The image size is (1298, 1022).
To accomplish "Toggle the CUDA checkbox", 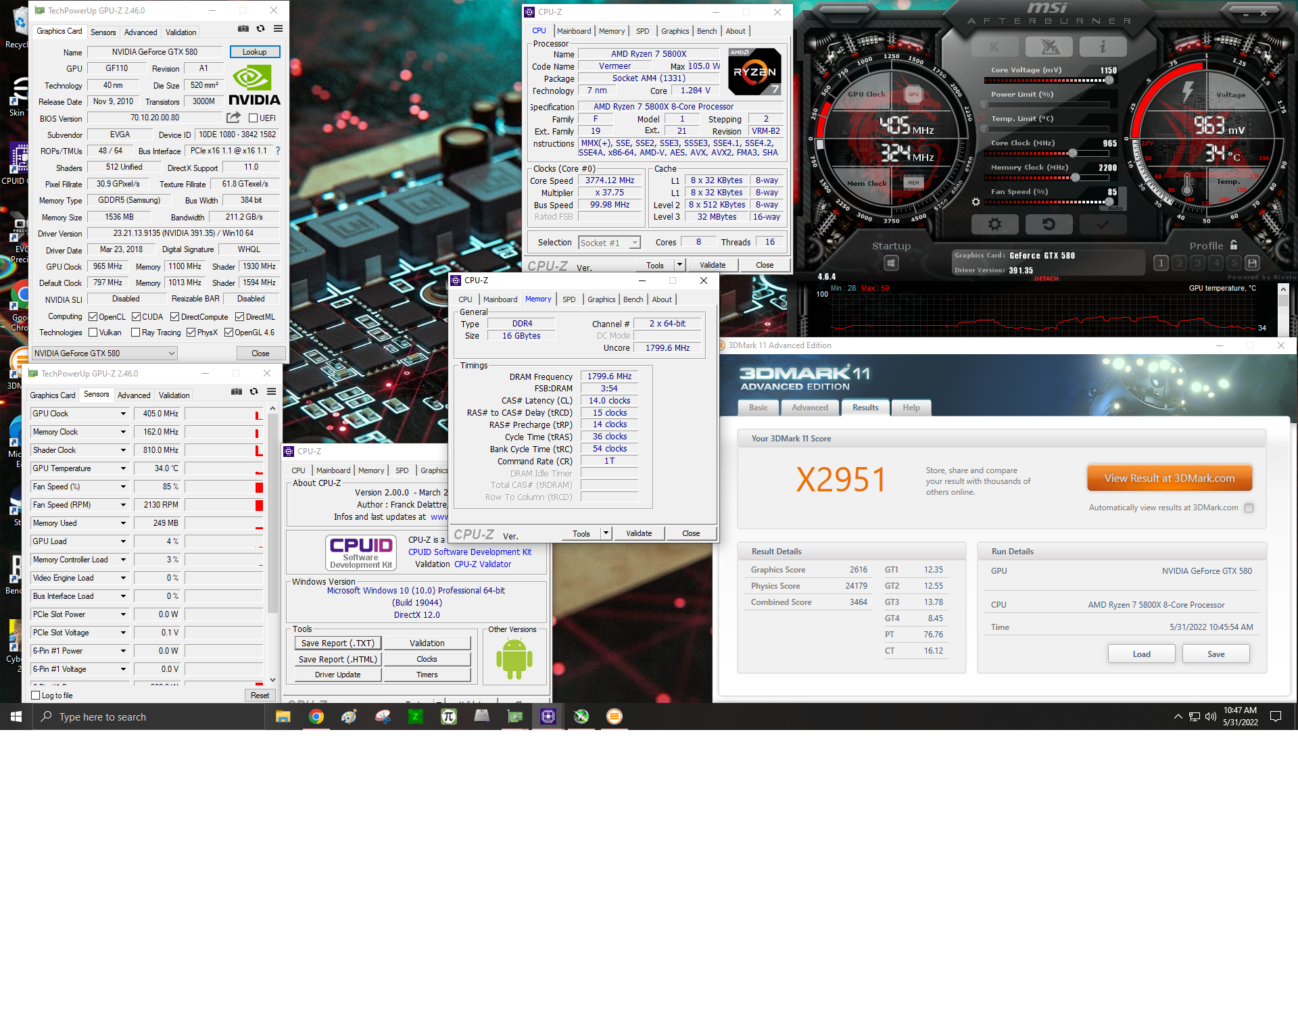I will point(136,316).
